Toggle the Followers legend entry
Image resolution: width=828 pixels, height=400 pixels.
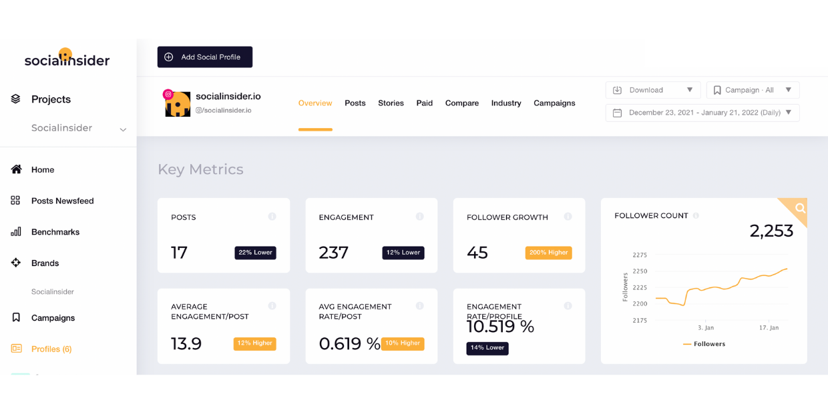[704, 344]
